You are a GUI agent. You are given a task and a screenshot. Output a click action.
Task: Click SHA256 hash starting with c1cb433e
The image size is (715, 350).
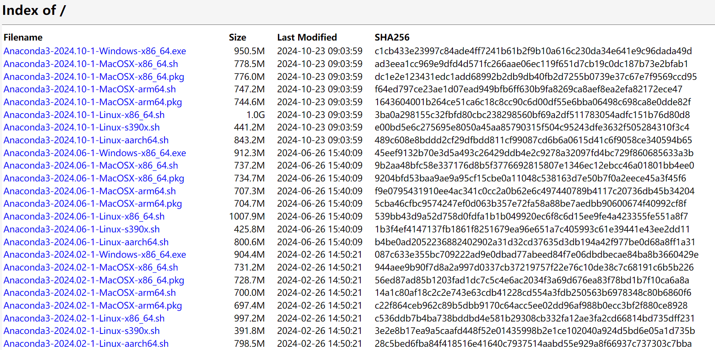[533, 51]
